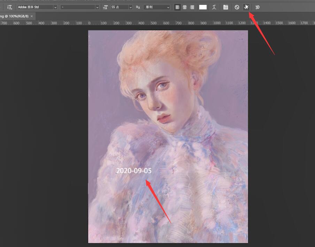Select left align text
This screenshot has height=247, width=315.
point(177,7)
